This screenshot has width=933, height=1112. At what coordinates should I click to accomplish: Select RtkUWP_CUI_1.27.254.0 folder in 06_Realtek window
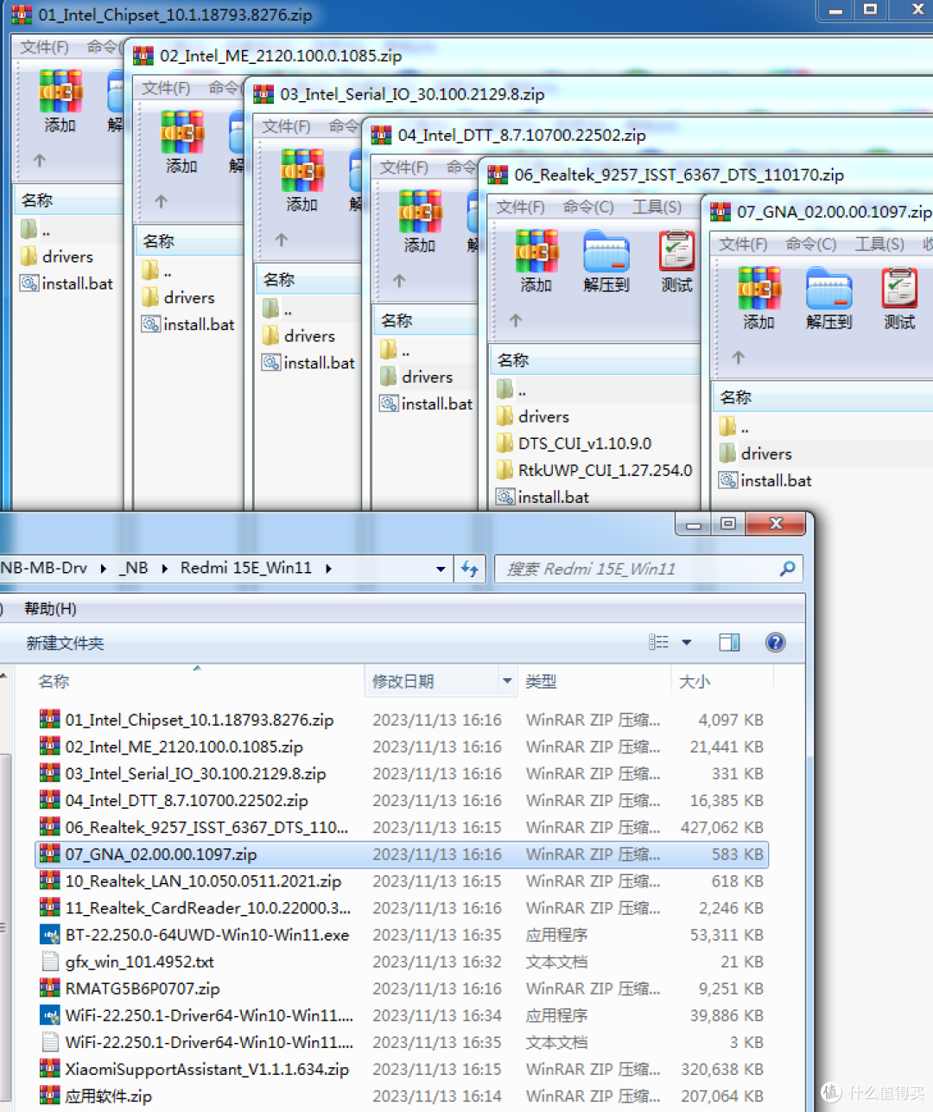click(x=595, y=470)
